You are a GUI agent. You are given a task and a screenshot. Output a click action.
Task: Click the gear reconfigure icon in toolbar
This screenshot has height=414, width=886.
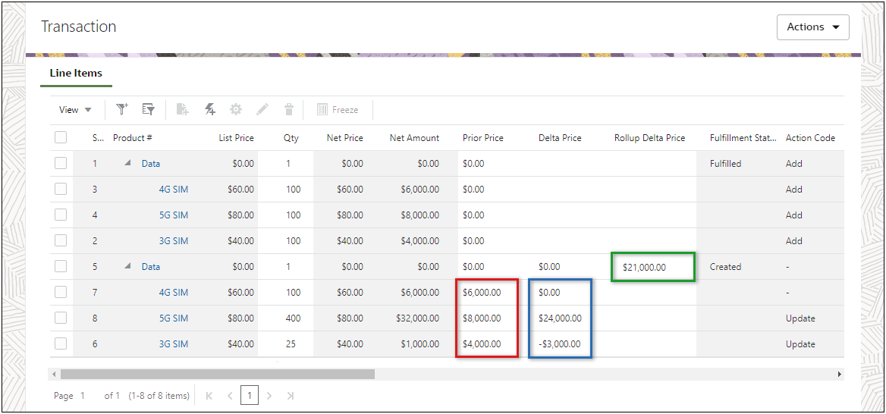[x=236, y=110]
